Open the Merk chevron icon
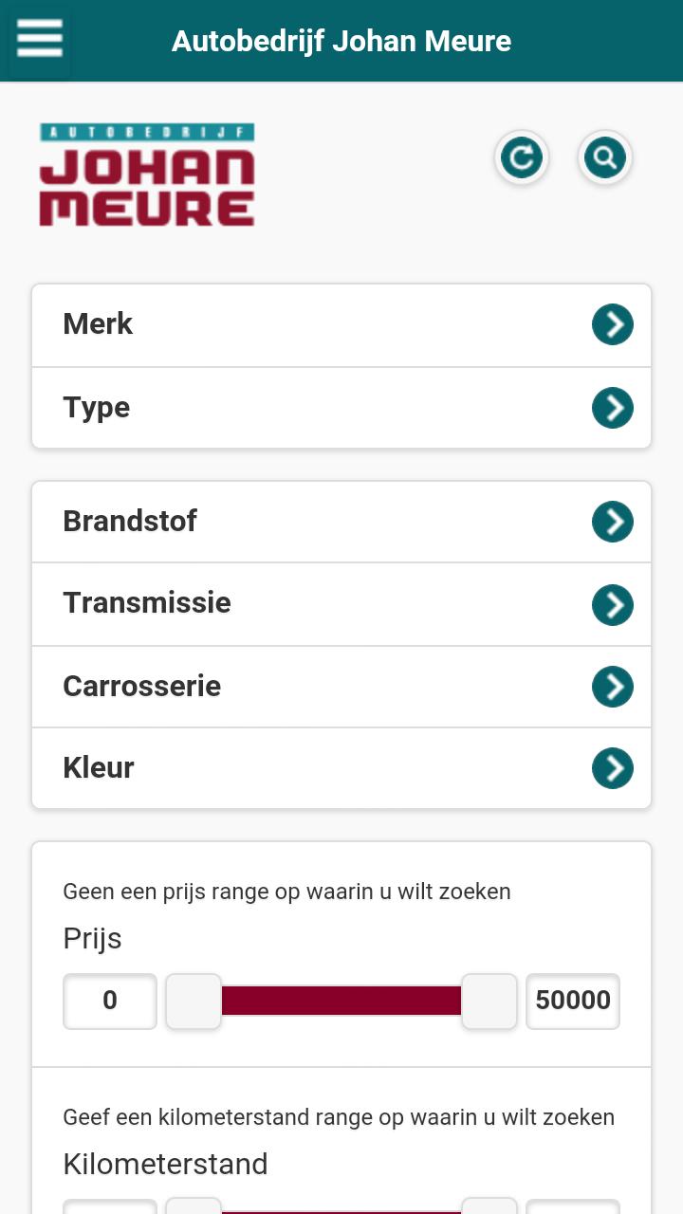 [x=612, y=323]
